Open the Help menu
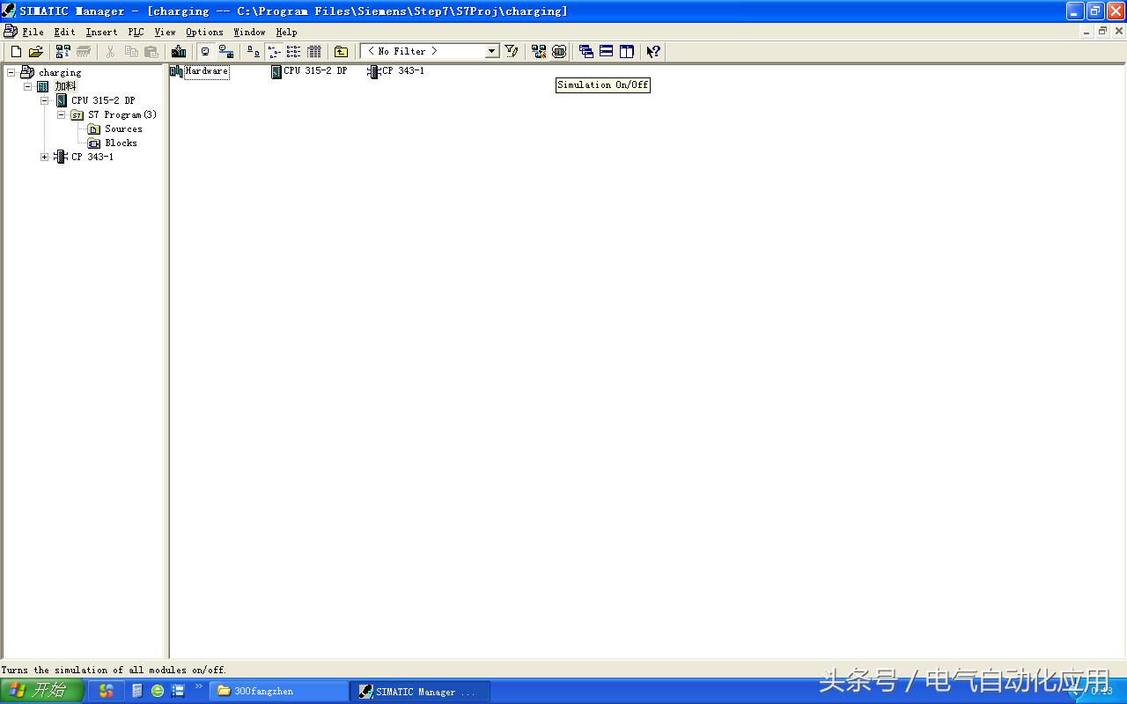 (x=286, y=32)
